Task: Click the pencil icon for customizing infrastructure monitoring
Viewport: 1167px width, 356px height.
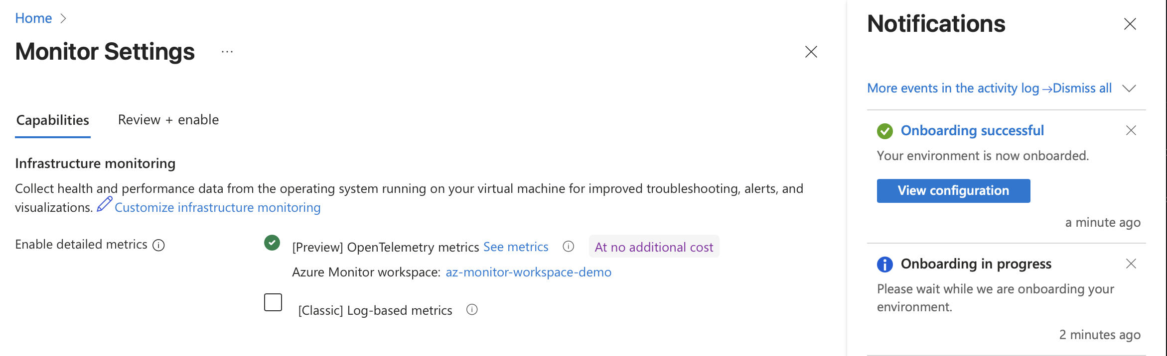Action: tap(104, 204)
